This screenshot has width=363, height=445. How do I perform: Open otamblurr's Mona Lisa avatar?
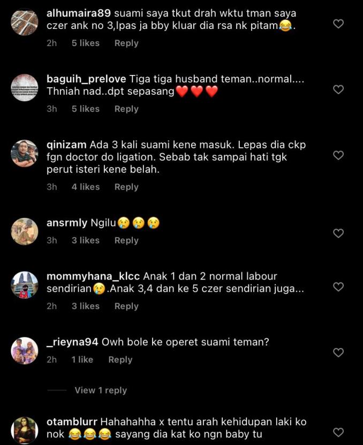click(x=25, y=430)
